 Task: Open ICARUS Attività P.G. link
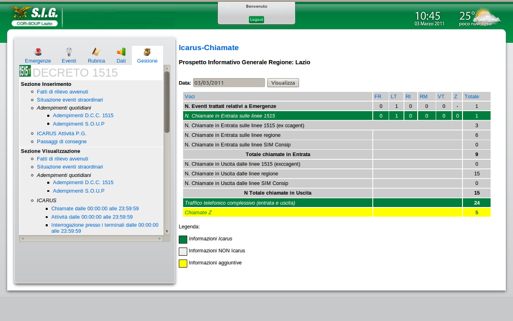pyautogui.click(x=62, y=134)
